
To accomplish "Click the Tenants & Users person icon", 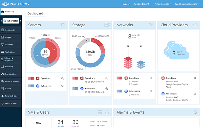I will [2, 96].
